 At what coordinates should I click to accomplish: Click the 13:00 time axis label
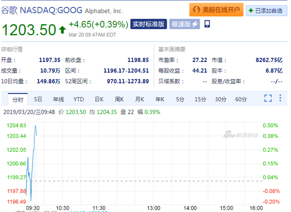click(x=154, y=208)
